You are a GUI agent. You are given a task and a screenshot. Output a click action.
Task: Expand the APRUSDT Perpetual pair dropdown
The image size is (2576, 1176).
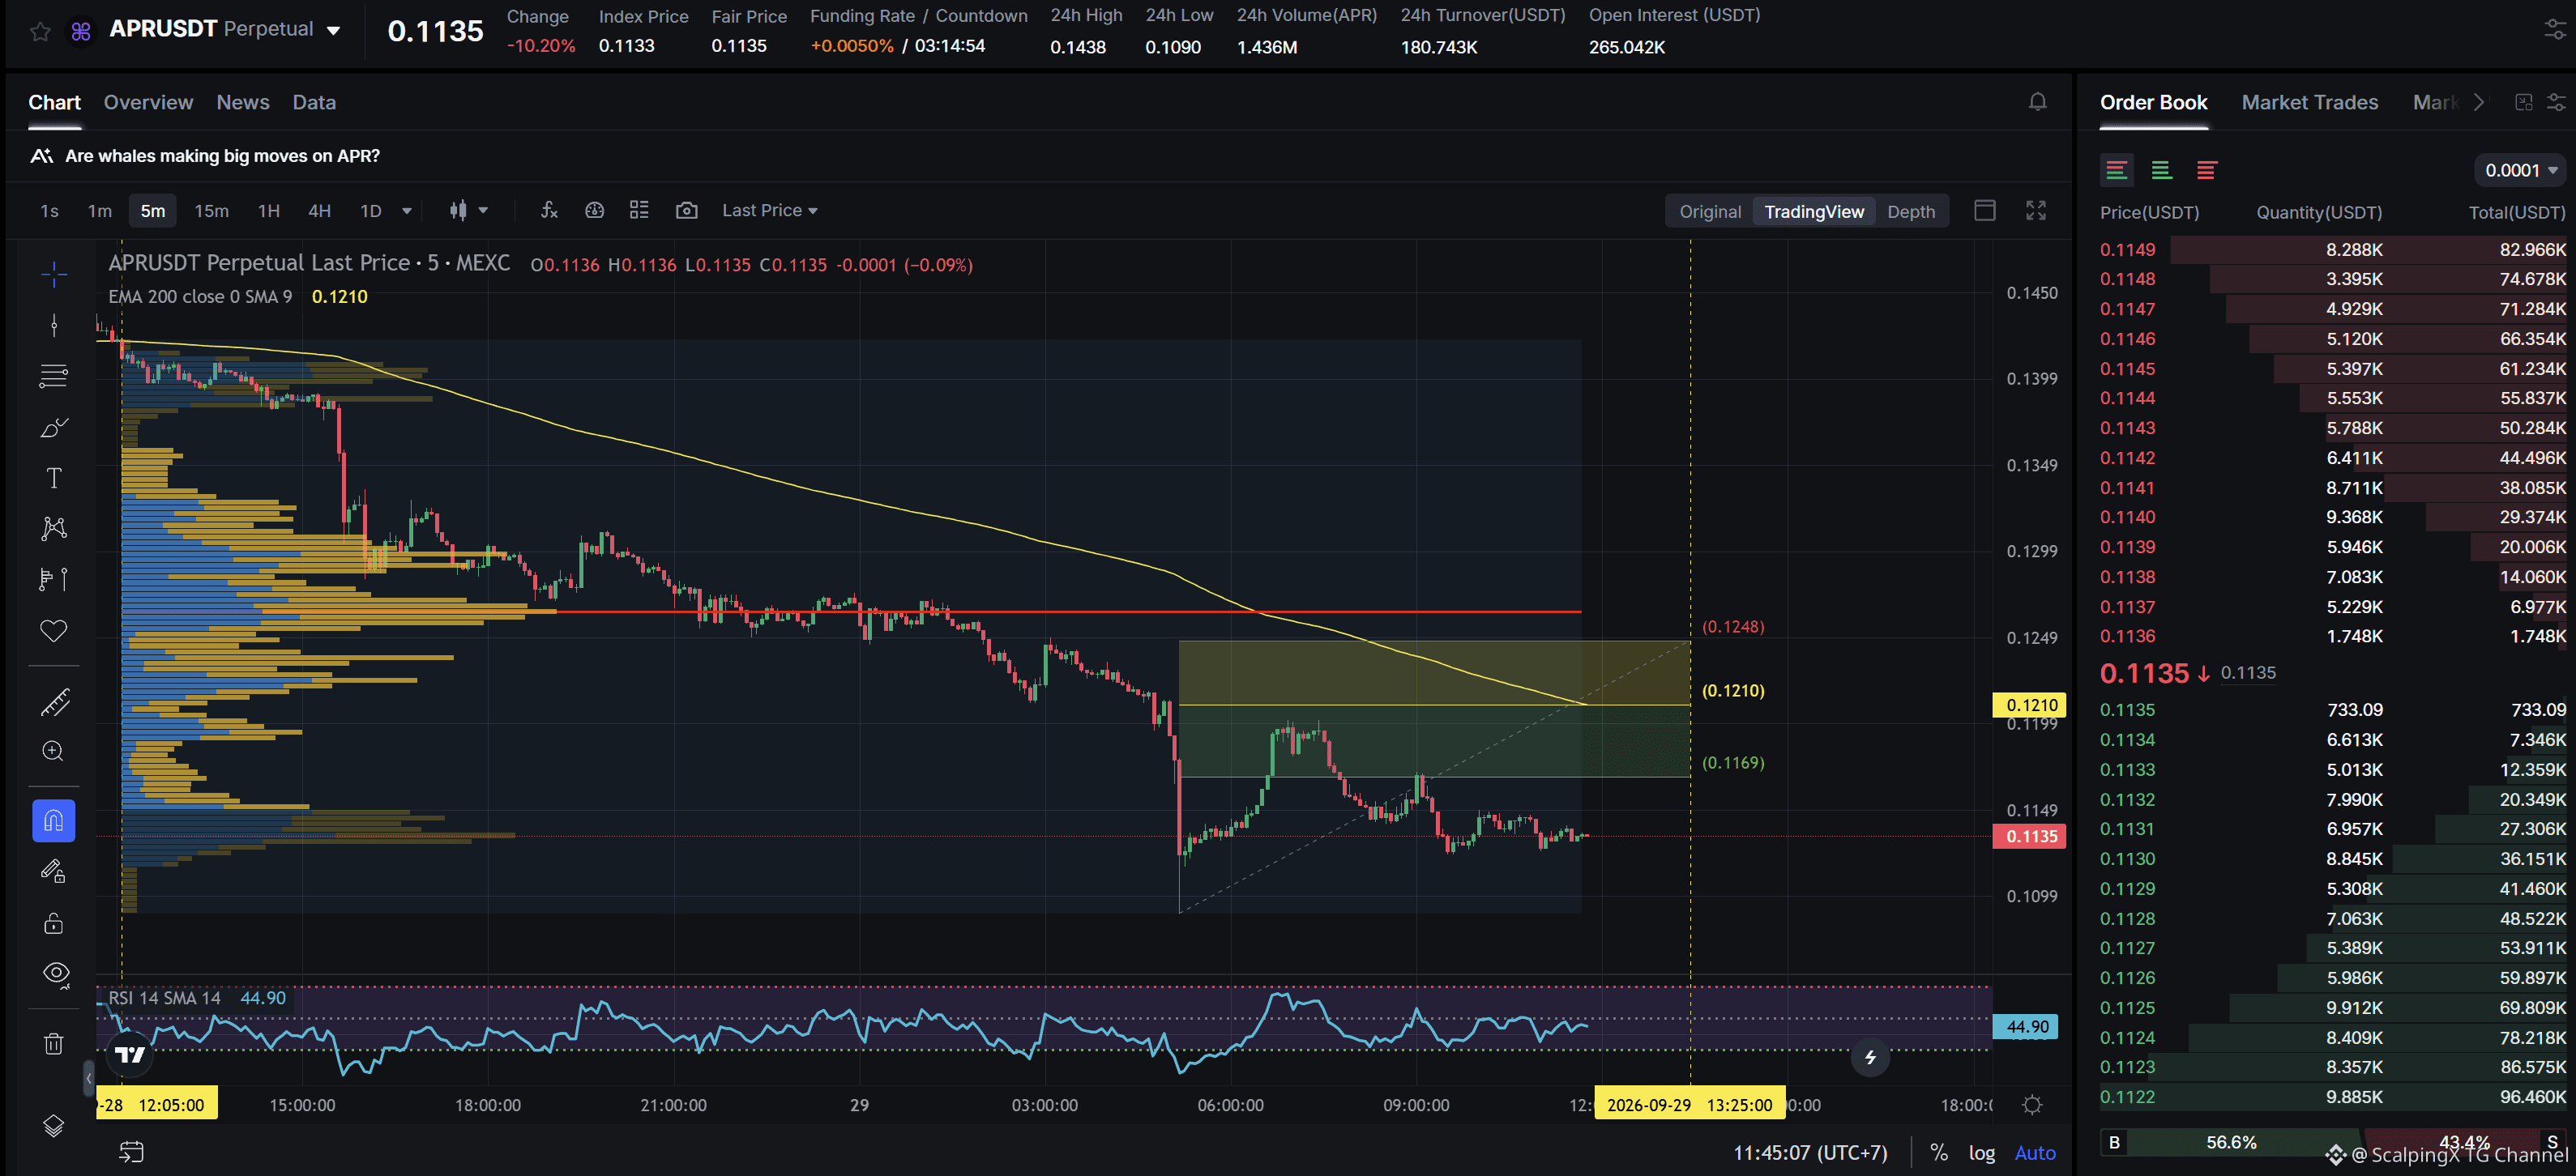pyautogui.click(x=334, y=31)
